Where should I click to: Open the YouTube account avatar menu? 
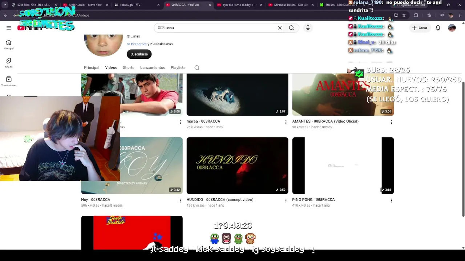tap(452, 28)
